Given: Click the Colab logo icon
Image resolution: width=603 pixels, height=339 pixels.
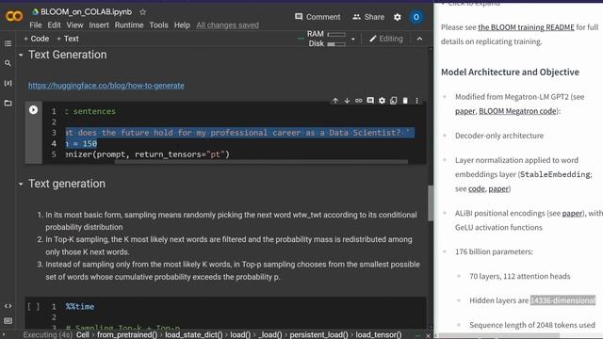Looking at the screenshot, I should pyautogui.click(x=14, y=17).
